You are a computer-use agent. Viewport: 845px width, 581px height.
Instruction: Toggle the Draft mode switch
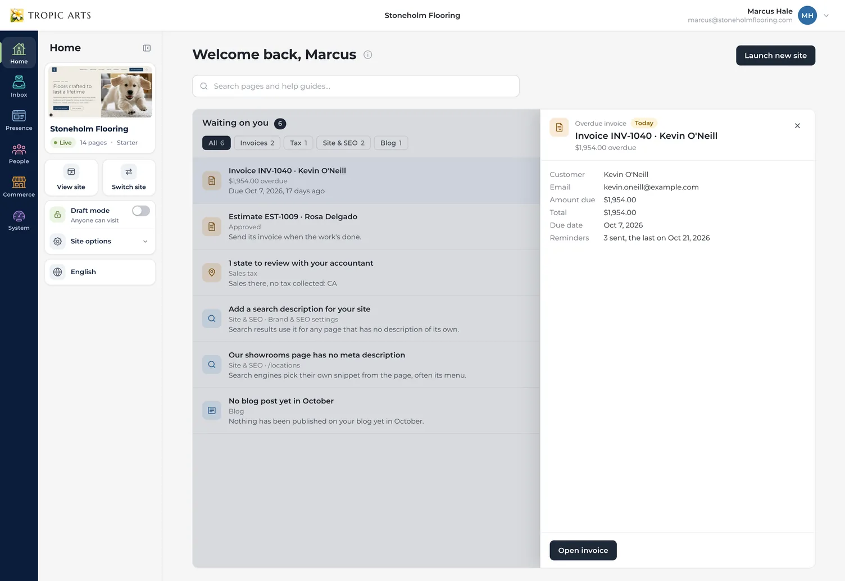(x=141, y=211)
